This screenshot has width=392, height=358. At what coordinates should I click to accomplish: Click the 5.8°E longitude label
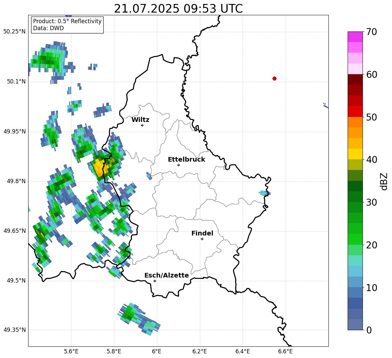click(114, 351)
